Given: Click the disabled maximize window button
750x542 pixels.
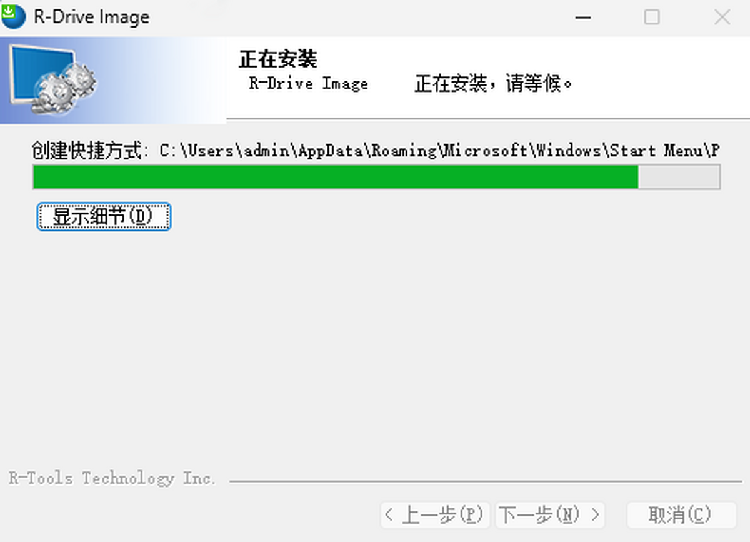Looking at the screenshot, I should coord(652,17).
